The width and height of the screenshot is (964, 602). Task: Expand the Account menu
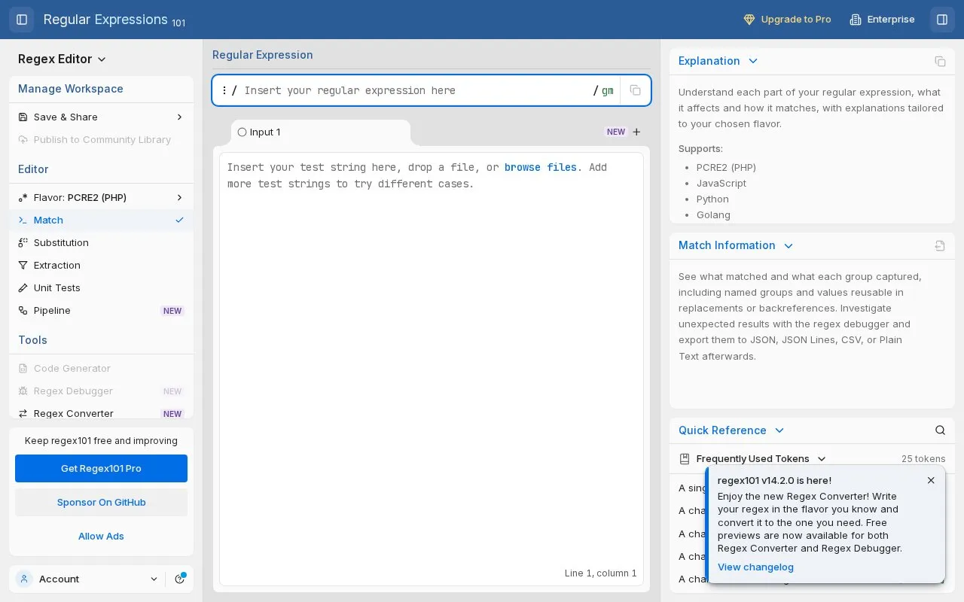87,579
